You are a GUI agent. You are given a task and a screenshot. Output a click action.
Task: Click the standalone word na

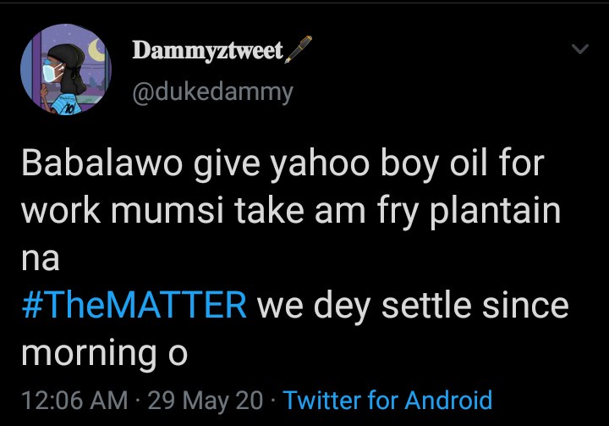click(x=40, y=258)
